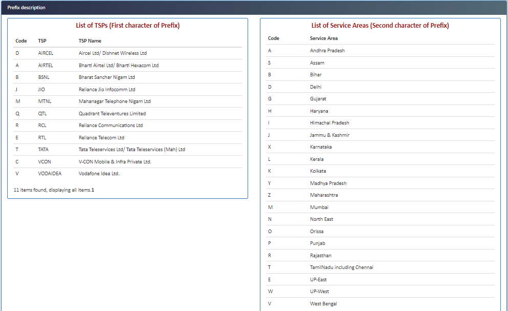
Task: Select the AIRCEL TSP cell
Action: pyautogui.click(x=46, y=53)
